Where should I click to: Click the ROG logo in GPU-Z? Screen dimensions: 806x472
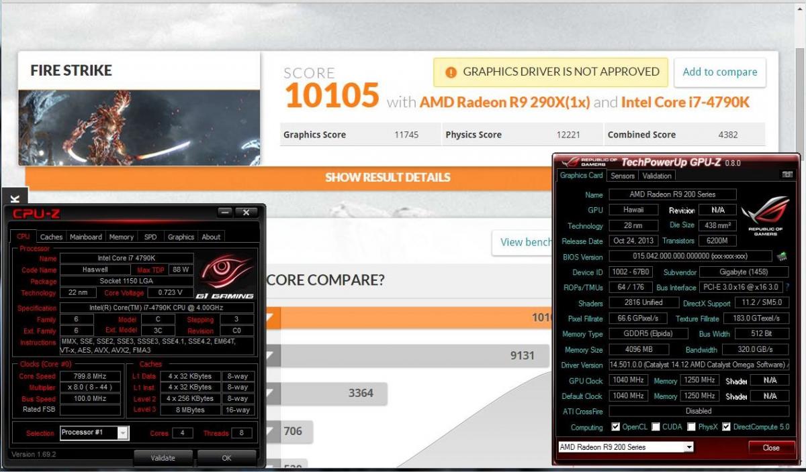point(765,215)
